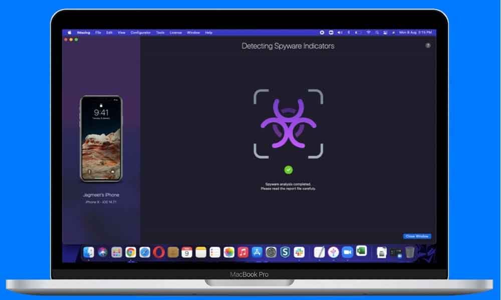Click the "Jagmeet's iPhone" device name
The image size is (501, 300).
[x=101, y=195]
